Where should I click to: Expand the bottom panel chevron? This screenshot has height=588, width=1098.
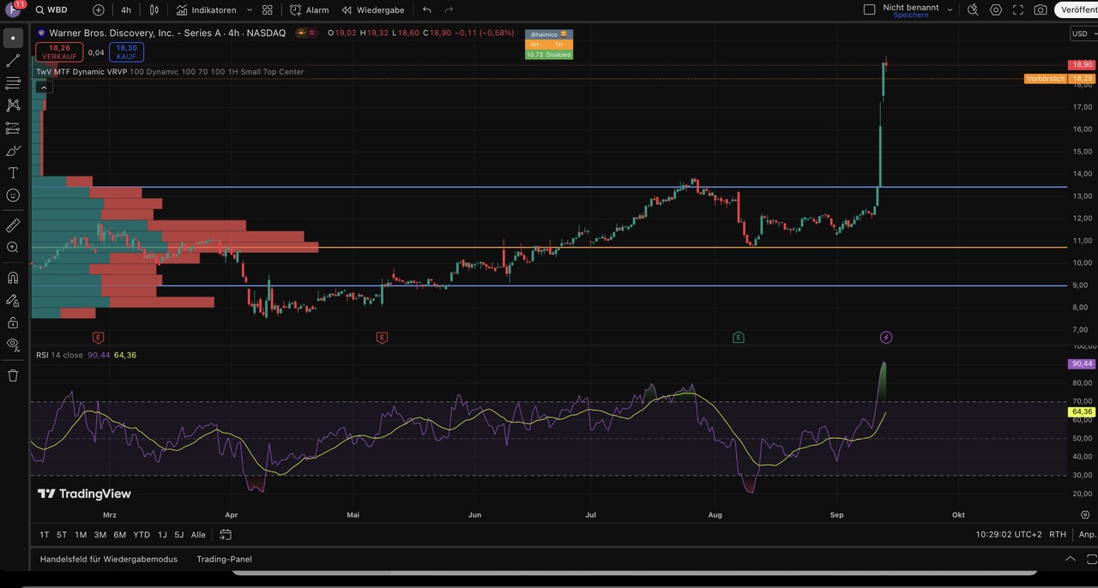[x=1070, y=559]
